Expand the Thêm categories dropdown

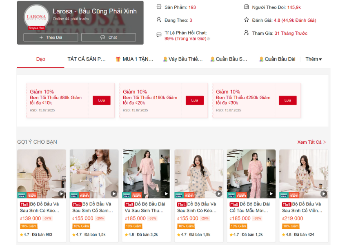pyautogui.click(x=314, y=59)
